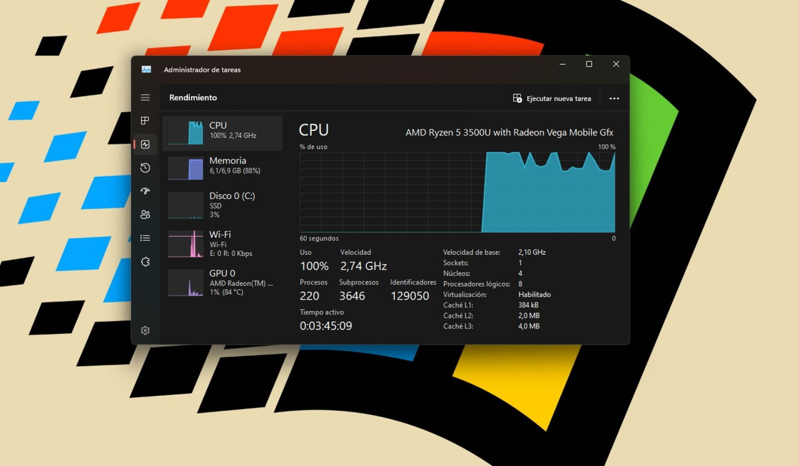Select the CPU performance entry
Viewport: 799px width, 466px height.
222,133
